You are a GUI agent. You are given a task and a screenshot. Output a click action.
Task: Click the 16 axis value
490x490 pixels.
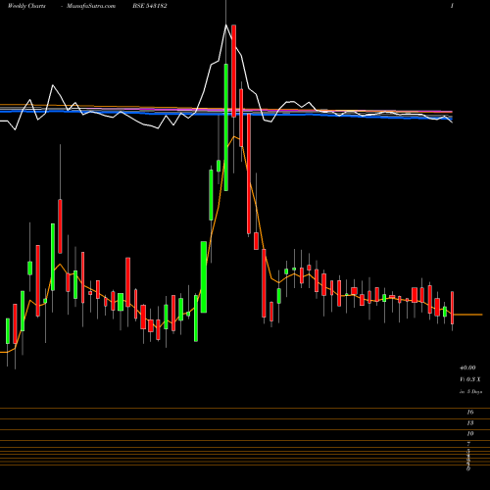coord(470,413)
